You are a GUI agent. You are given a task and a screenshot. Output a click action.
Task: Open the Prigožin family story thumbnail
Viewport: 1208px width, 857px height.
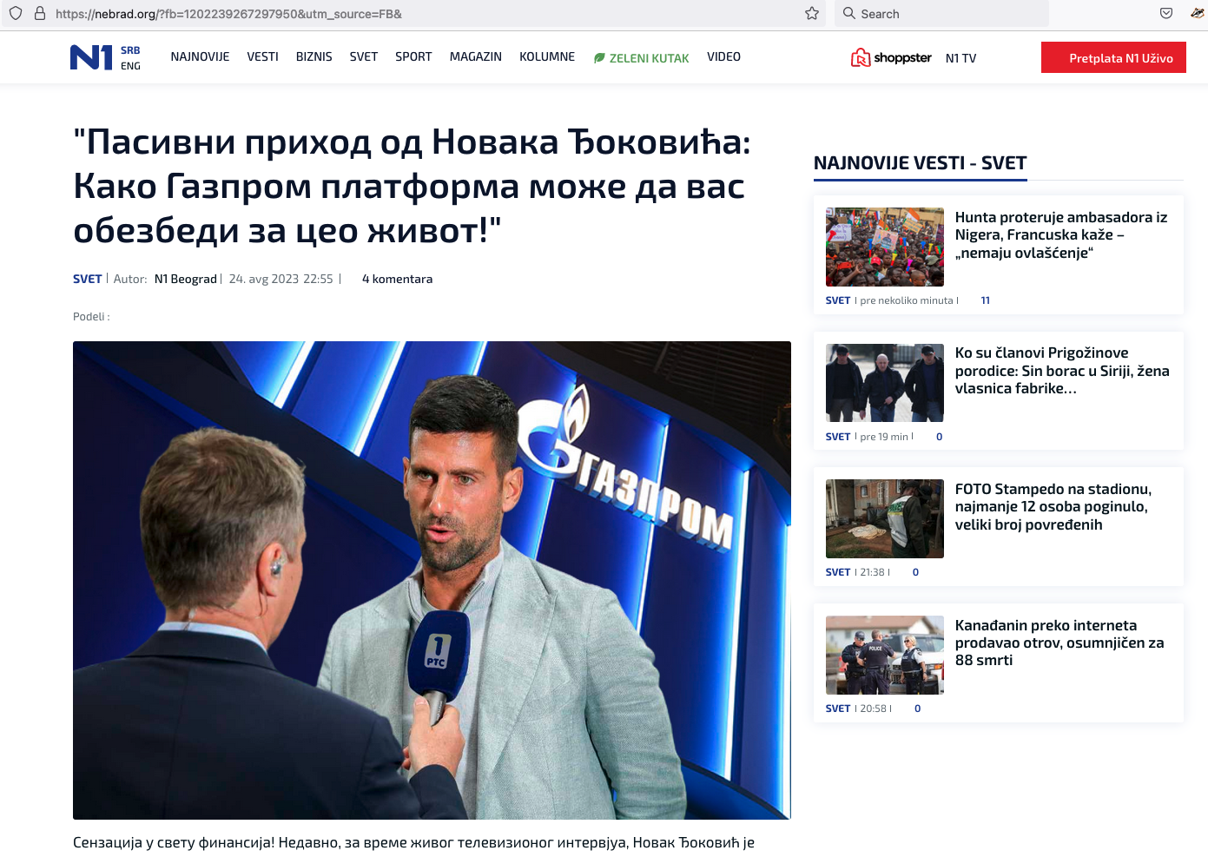click(x=884, y=383)
